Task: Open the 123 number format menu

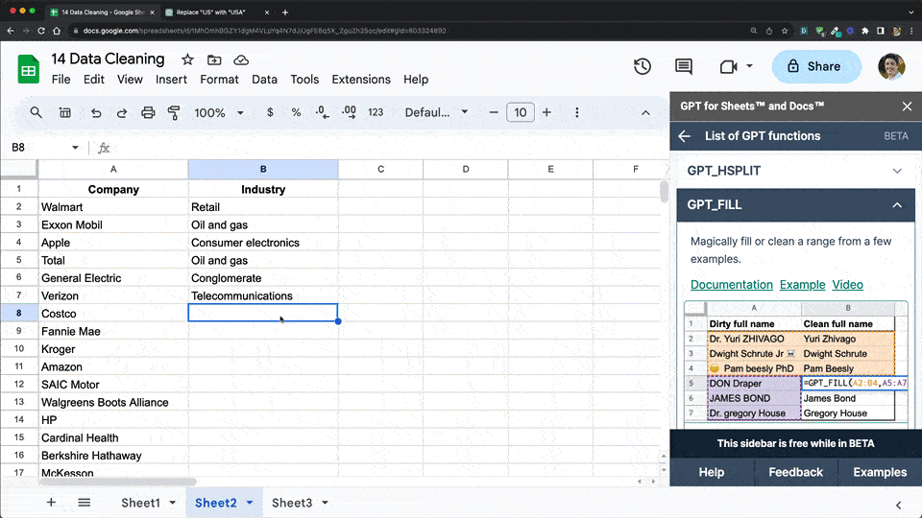Action: [376, 112]
